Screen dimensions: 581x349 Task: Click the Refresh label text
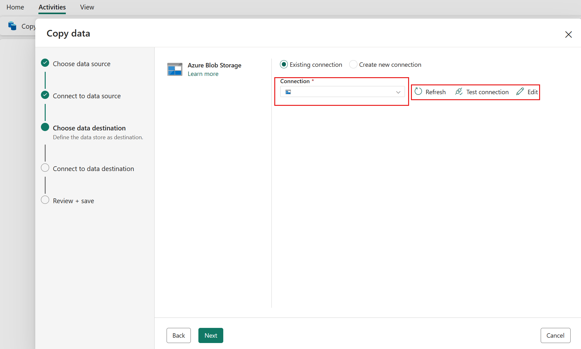pyautogui.click(x=436, y=92)
